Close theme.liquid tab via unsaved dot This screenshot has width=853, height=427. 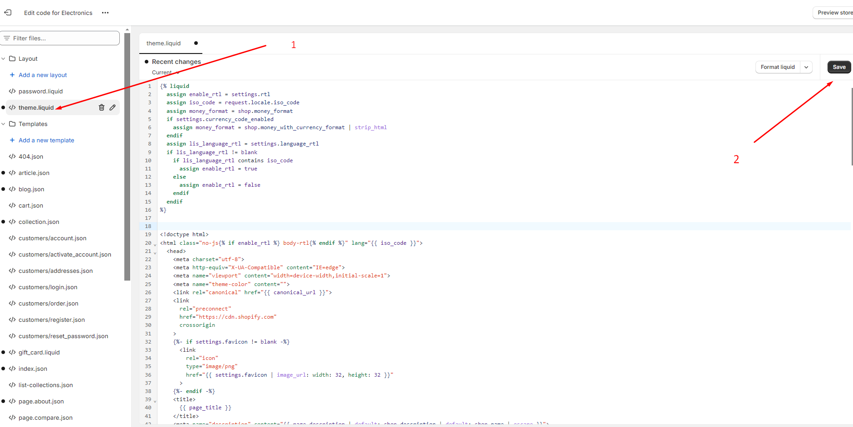point(196,43)
